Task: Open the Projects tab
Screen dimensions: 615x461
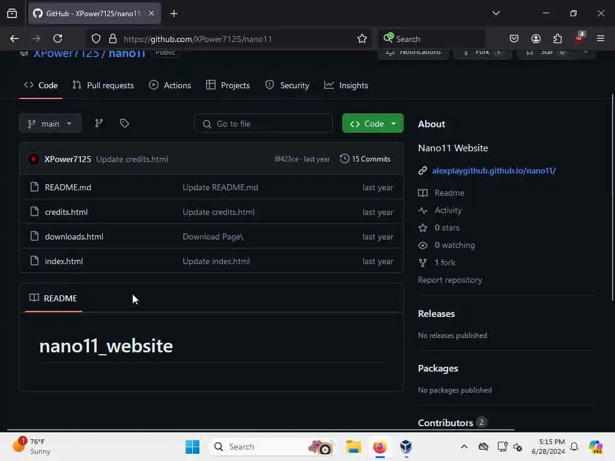Action: click(228, 85)
